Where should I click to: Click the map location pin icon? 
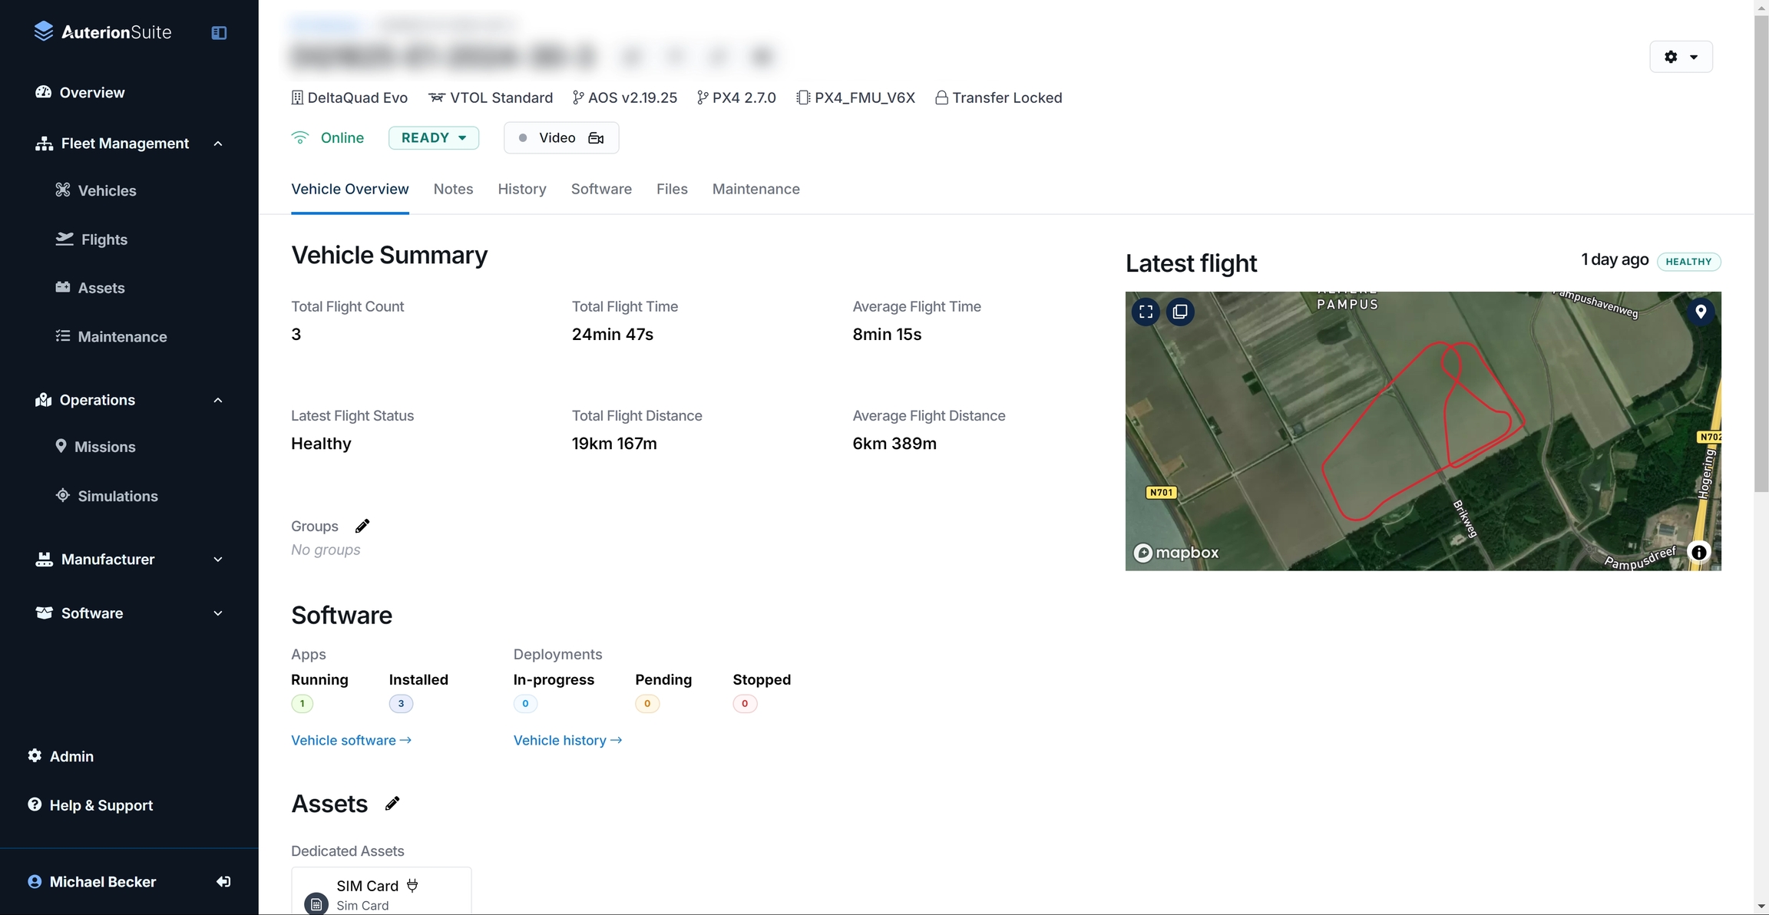(1701, 312)
